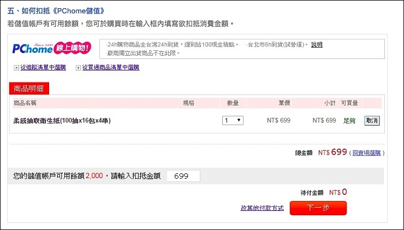Click the 單價 column header
The width and height of the screenshot is (404, 230).
click(x=284, y=103)
